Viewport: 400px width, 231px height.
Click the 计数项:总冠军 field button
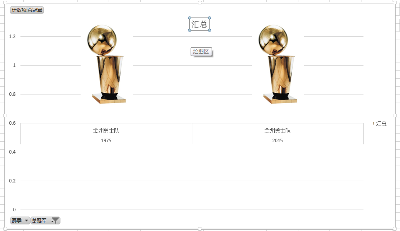(27, 10)
